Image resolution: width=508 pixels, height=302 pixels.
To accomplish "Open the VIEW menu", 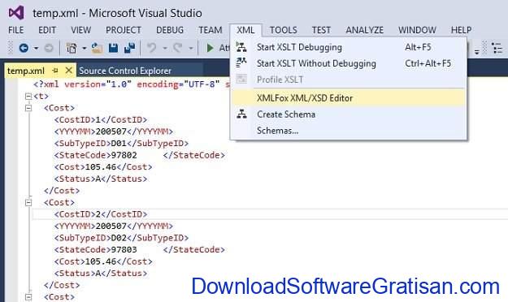I will point(81,30).
